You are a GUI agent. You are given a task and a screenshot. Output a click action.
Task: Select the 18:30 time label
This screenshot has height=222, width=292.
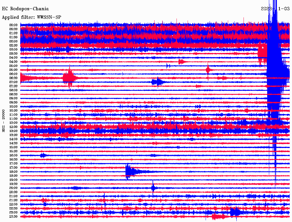pos(13,176)
